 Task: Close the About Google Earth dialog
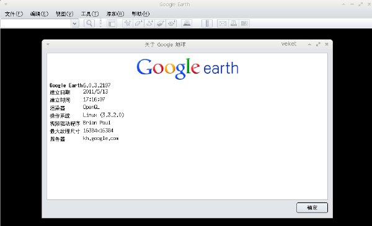(x=327, y=45)
